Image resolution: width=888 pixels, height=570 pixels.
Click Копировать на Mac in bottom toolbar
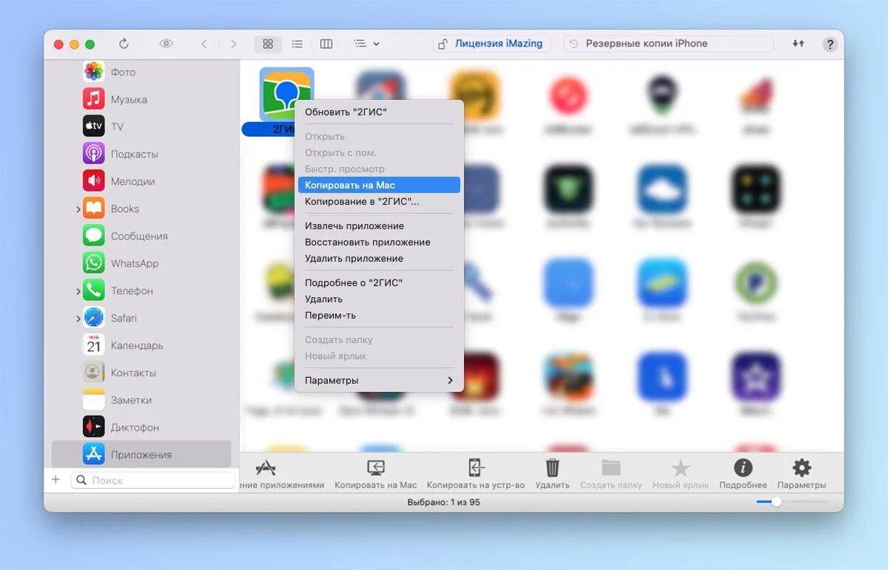(x=376, y=474)
